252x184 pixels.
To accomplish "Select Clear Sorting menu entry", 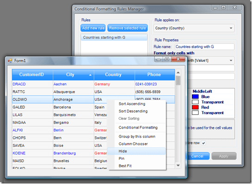I will coord(129,118).
